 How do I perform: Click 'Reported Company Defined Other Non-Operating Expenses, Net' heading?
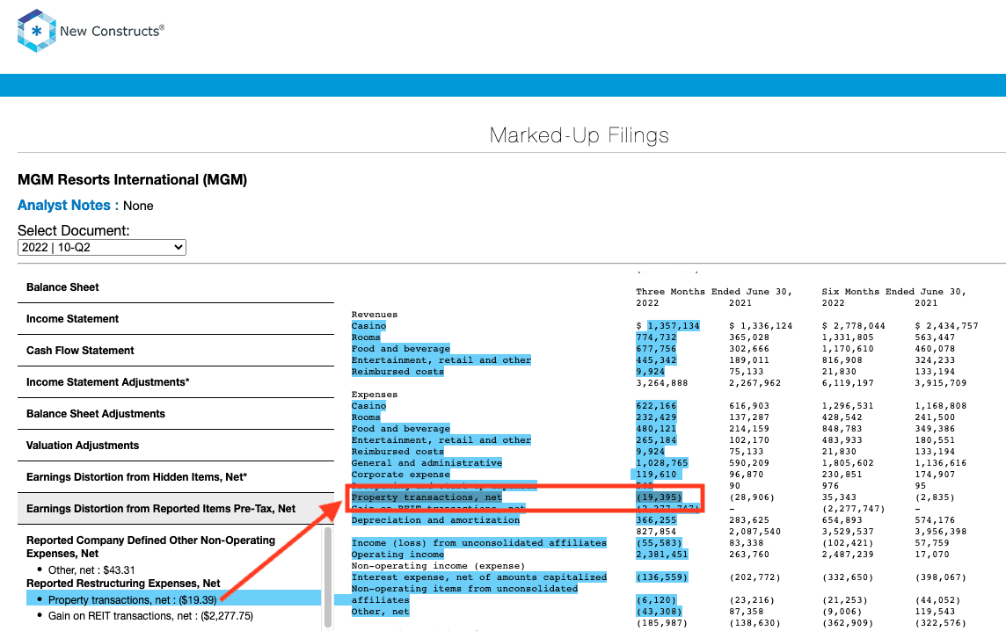click(150, 547)
